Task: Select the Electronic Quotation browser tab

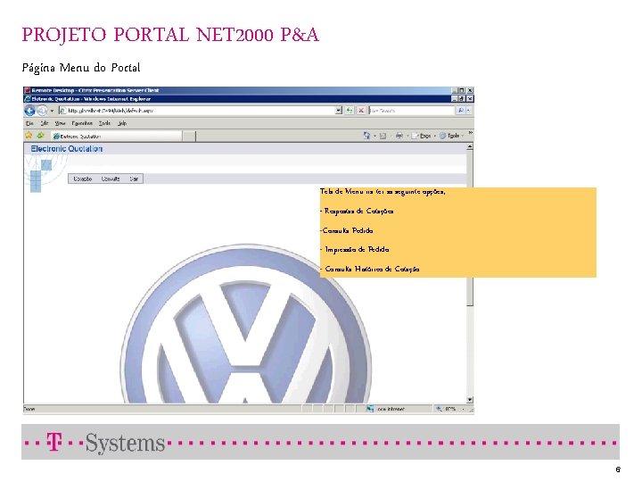Action: point(116,136)
